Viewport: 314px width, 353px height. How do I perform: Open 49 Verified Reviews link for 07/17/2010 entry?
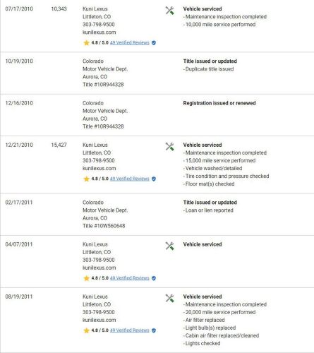130,42
